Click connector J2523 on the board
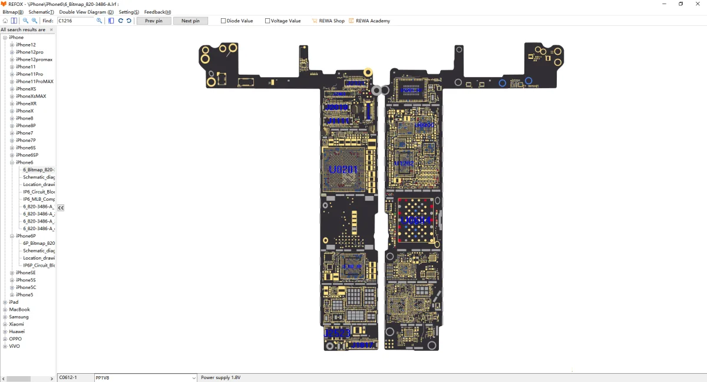 click(338, 333)
